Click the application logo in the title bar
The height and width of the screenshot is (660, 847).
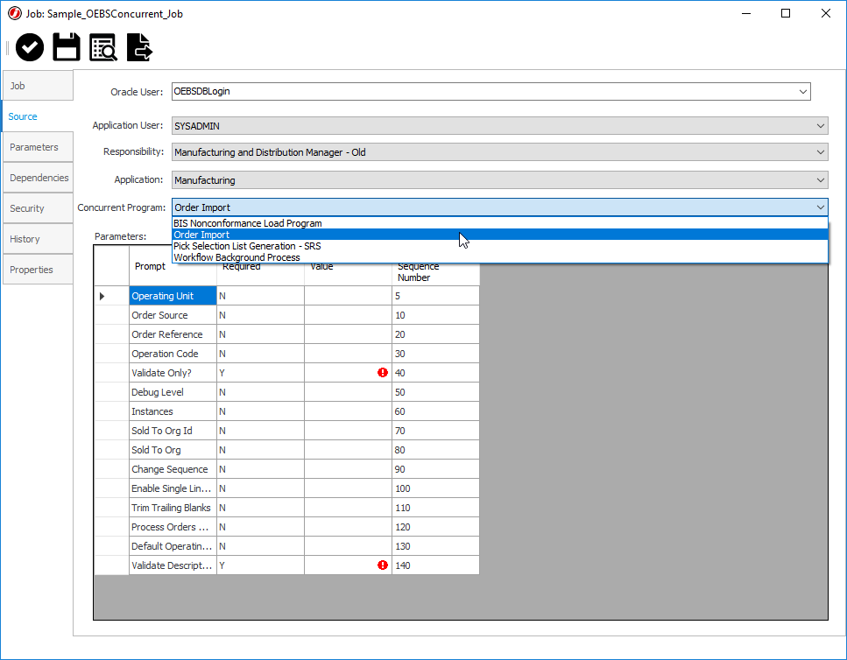pos(15,13)
